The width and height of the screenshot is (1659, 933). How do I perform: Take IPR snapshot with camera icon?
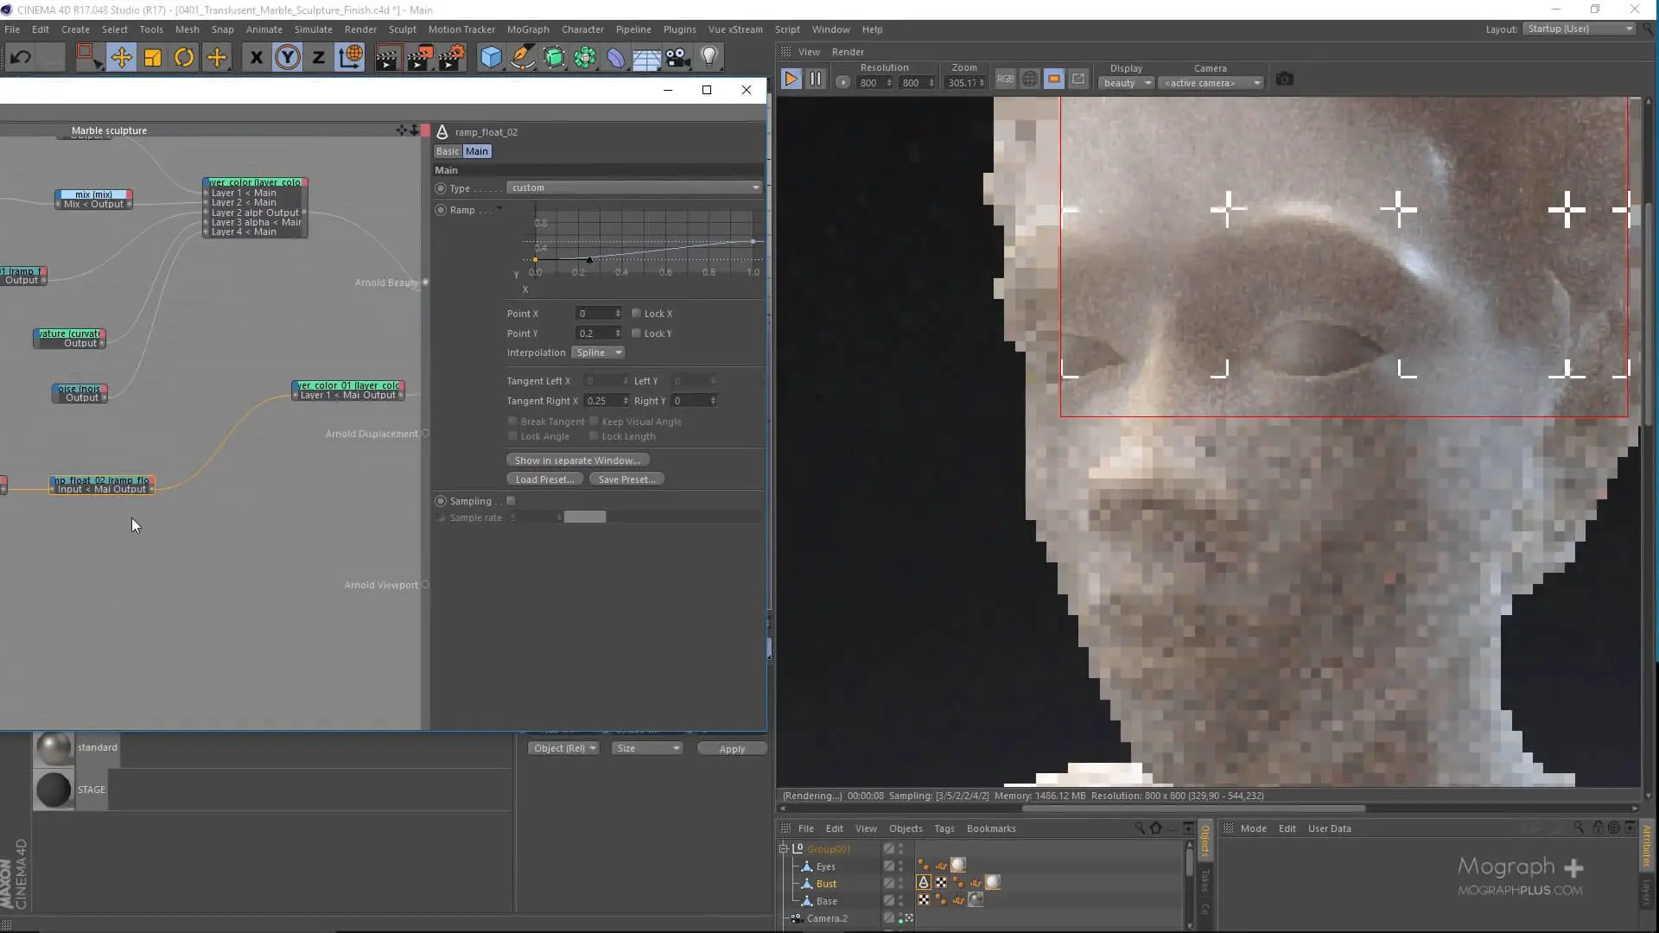[1285, 79]
